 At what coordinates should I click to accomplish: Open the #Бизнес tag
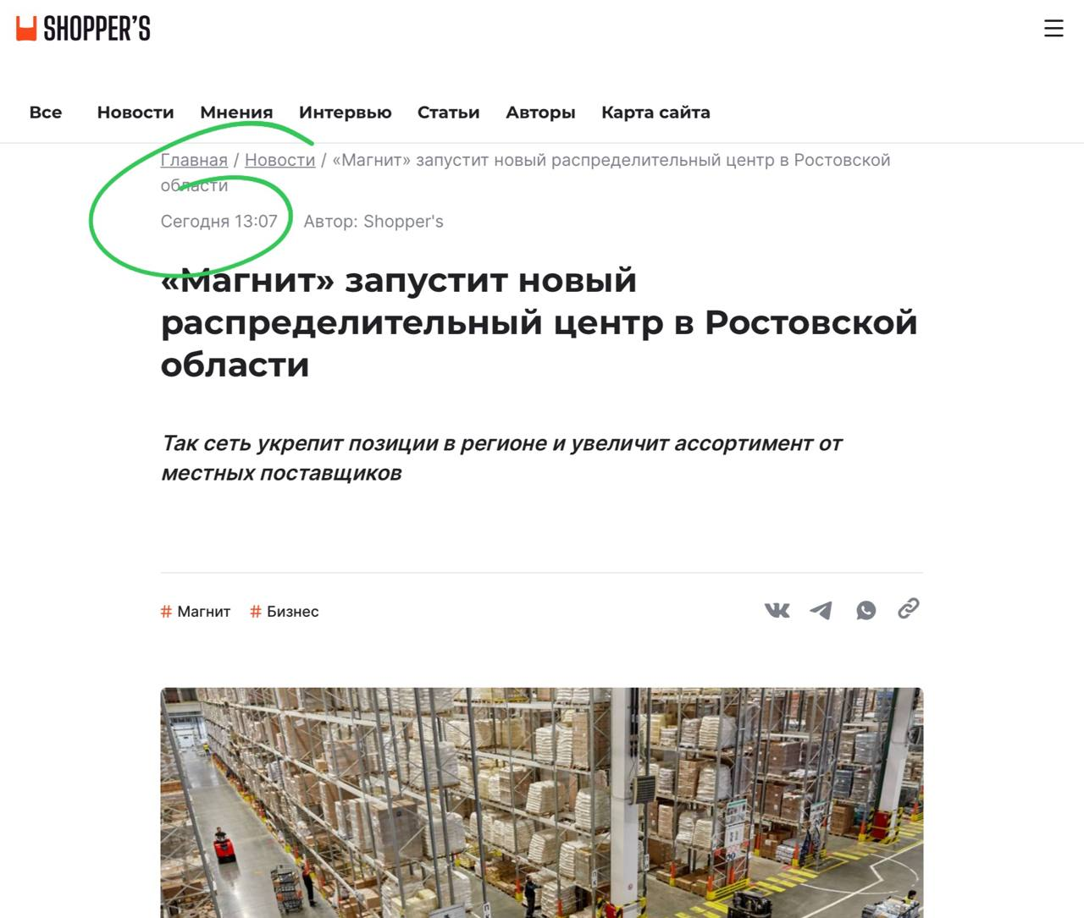285,612
